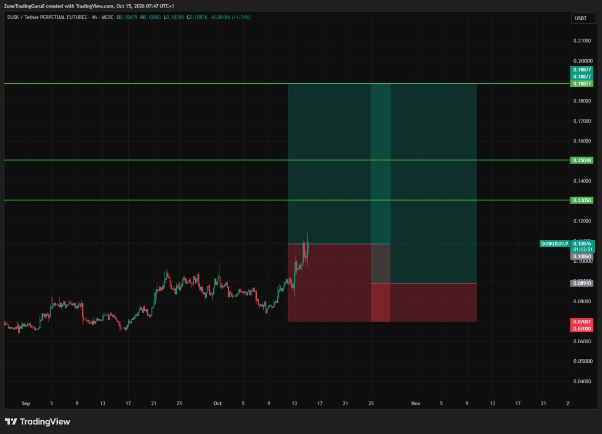The image size is (602, 434).
Task: Select the 0.15048 horizontal line price label
Action: pyautogui.click(x=582, y=160)
